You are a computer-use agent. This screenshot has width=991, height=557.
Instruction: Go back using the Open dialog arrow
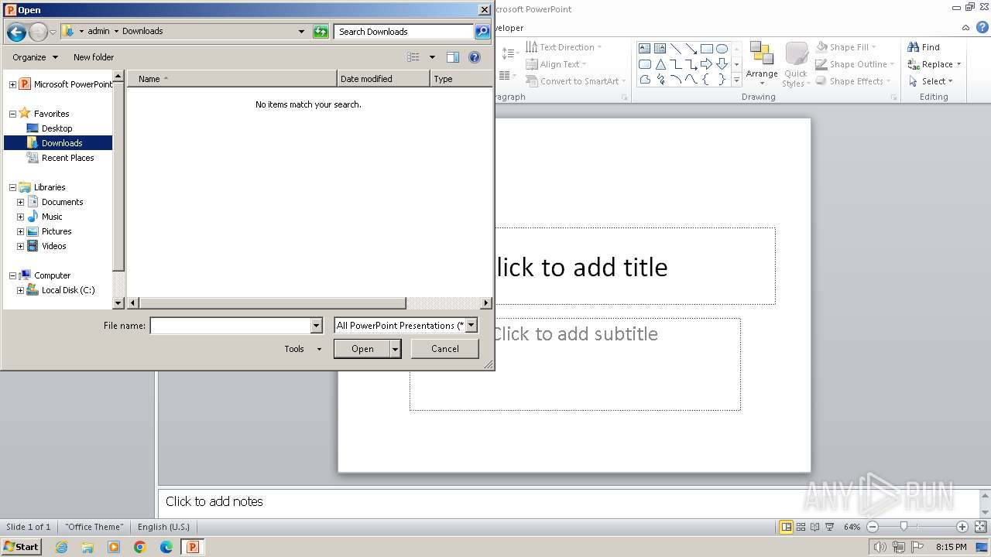(16, 32)
